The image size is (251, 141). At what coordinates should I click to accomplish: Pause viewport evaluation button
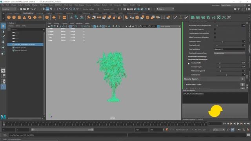(x=149, y=9)
